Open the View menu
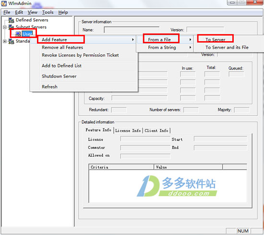Screen dimensions: 264x235 tap(32, 12)
